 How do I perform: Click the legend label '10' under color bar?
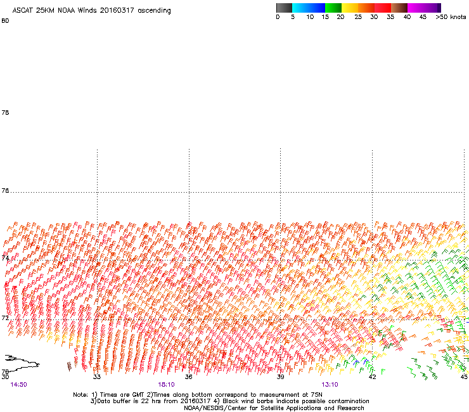310,17
